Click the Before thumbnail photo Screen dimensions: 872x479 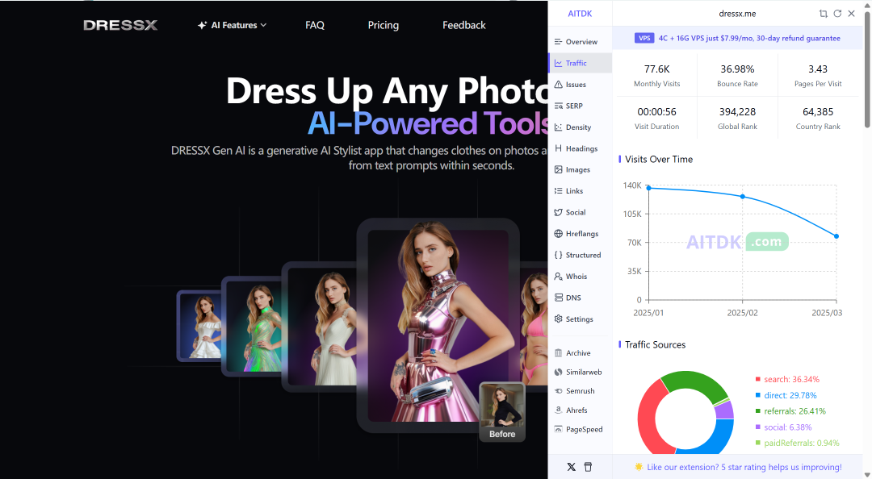pyautogui.click(x=502, y=412)
